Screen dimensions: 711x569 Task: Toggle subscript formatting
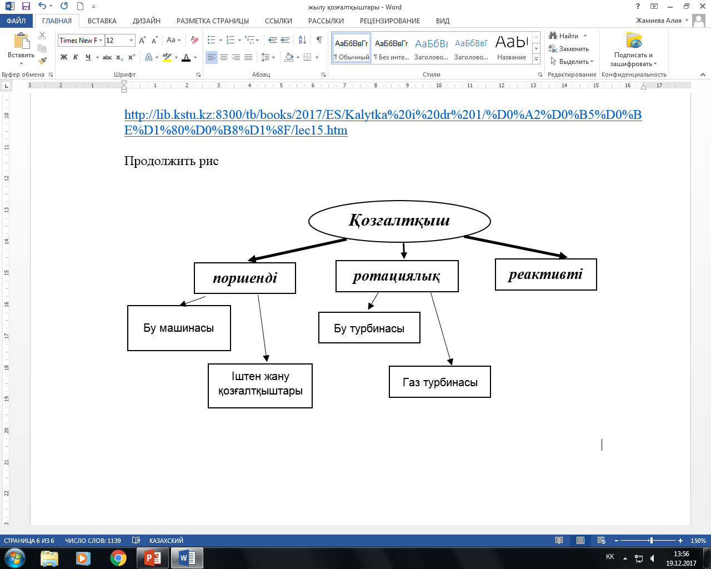coord(119,57)
